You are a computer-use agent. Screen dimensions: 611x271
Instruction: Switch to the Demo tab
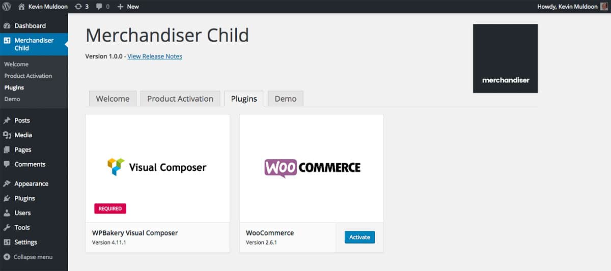[x=286, y=99]
